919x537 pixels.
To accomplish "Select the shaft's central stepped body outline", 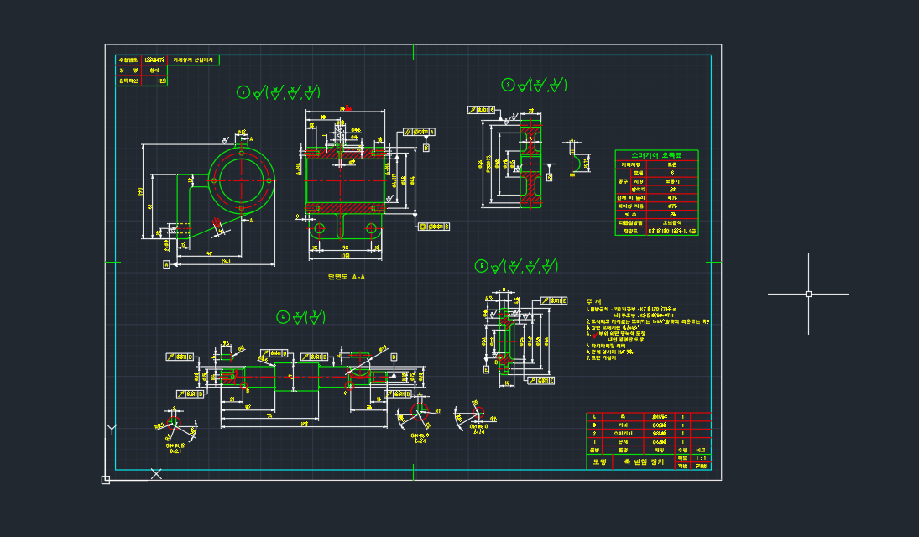I will [x=296, y=377].
